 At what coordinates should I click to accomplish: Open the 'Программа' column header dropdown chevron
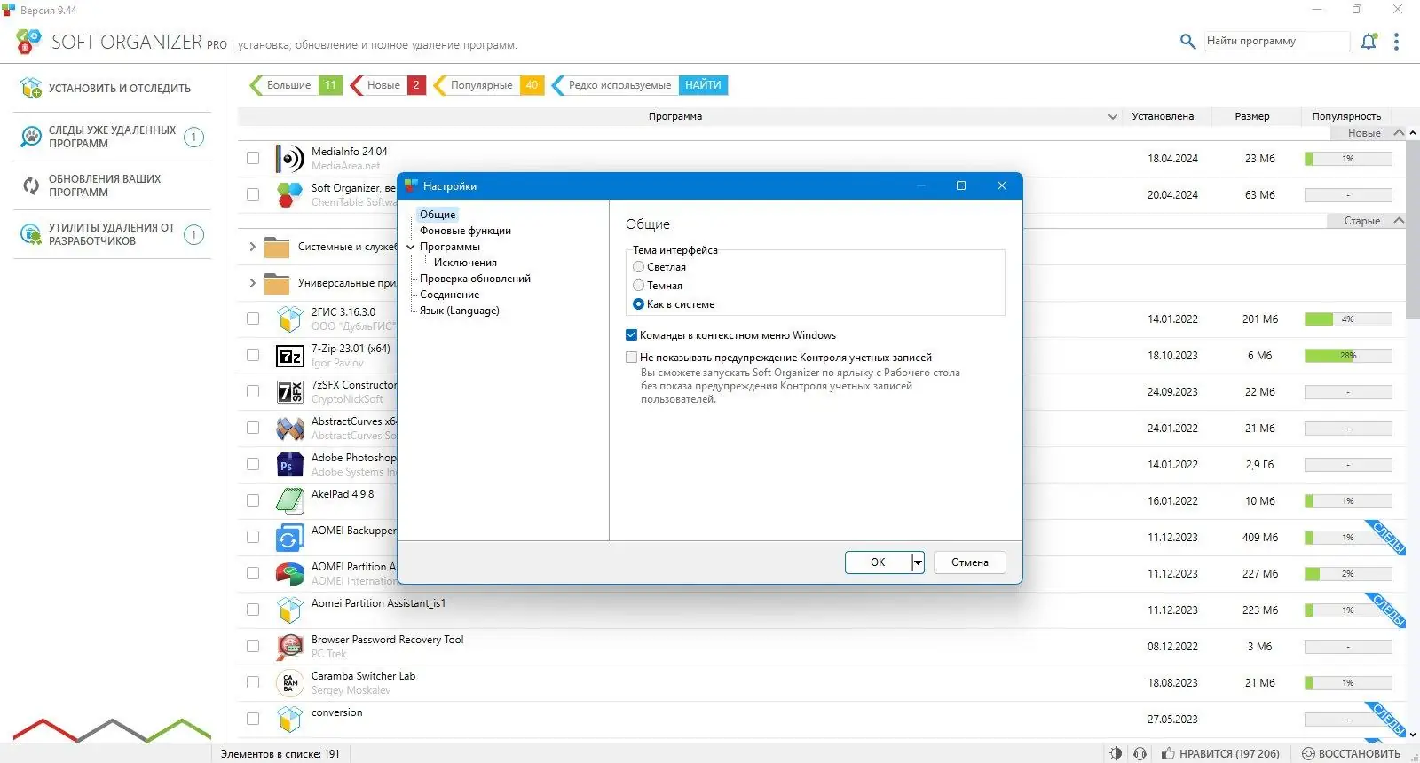[1113, 116]
